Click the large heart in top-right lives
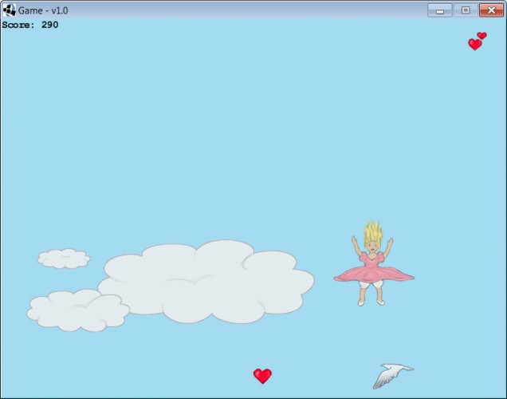The height and width of the screenshot is (399, 507). pyautogui.click(x=474, y=45)
